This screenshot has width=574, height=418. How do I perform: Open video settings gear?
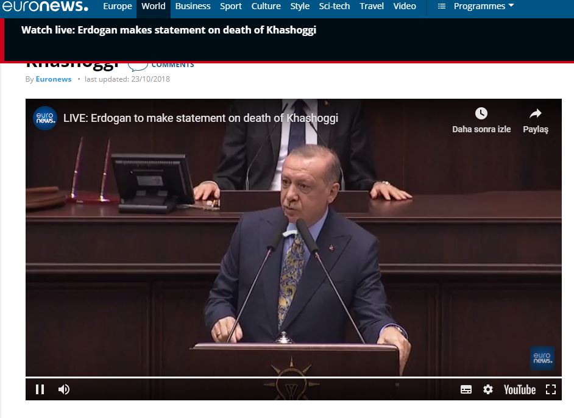coord(488,389)
